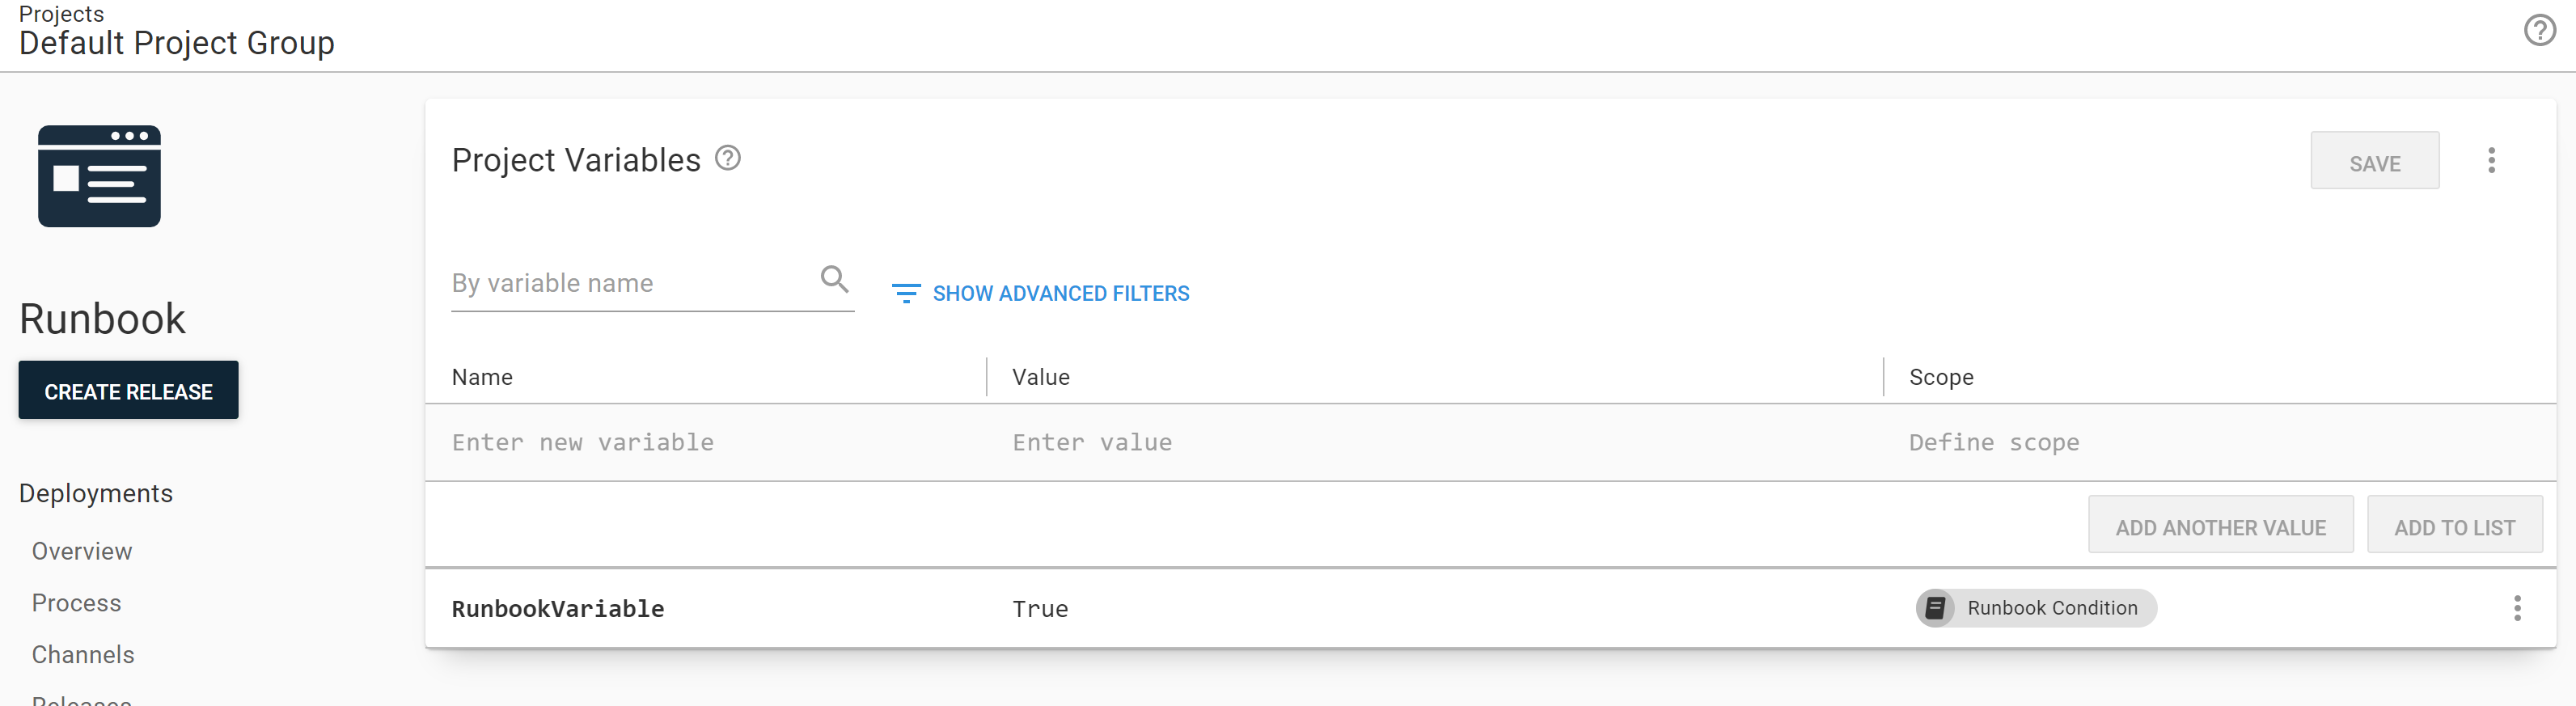Save the project variables
Image resolution: width=2576 pixels, height=706 pixels.
click(x=2374, y=161)
